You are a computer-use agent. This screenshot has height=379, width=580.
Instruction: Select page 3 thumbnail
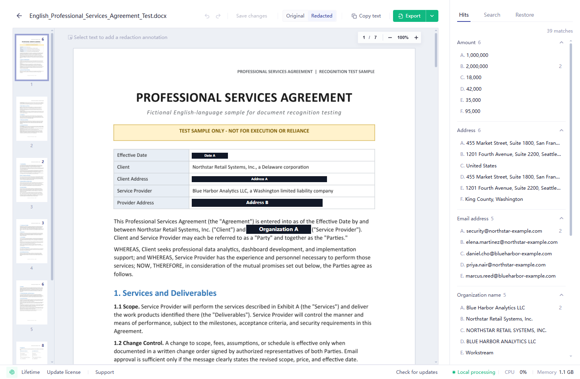pos(32,180)
